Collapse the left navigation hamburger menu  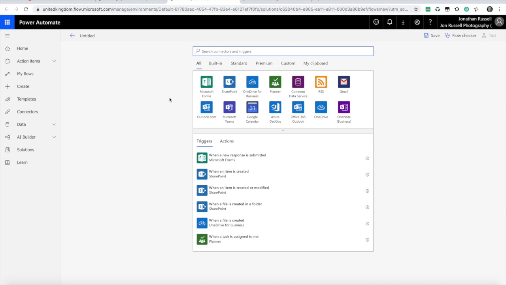click(x=7, y=36)
